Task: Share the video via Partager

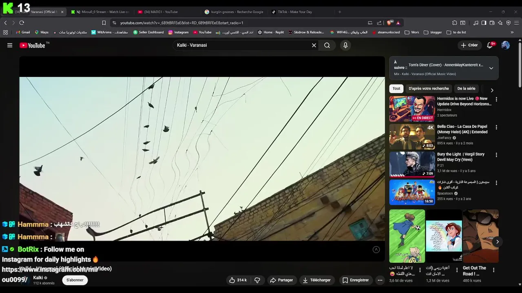Action: tap(281, 280)
